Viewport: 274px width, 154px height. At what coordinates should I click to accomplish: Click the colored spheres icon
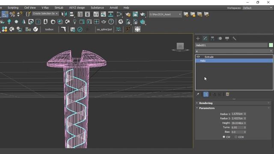click(5, 29)
